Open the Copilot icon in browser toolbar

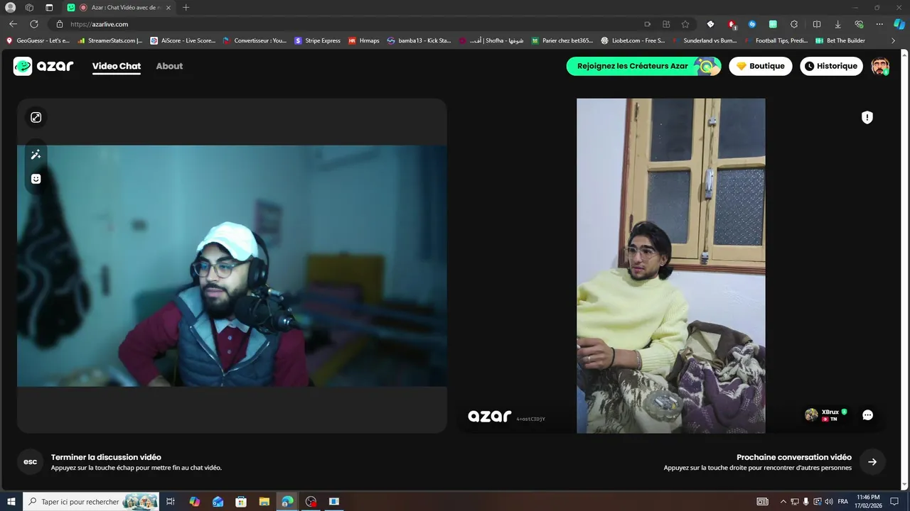pos(899,23)
